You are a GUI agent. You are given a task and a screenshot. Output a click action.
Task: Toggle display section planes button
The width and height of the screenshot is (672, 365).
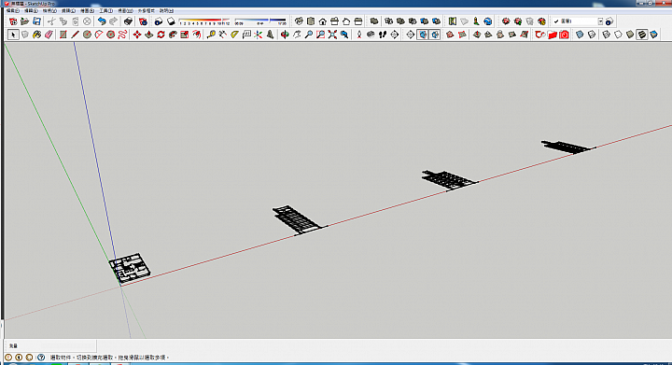423,35
